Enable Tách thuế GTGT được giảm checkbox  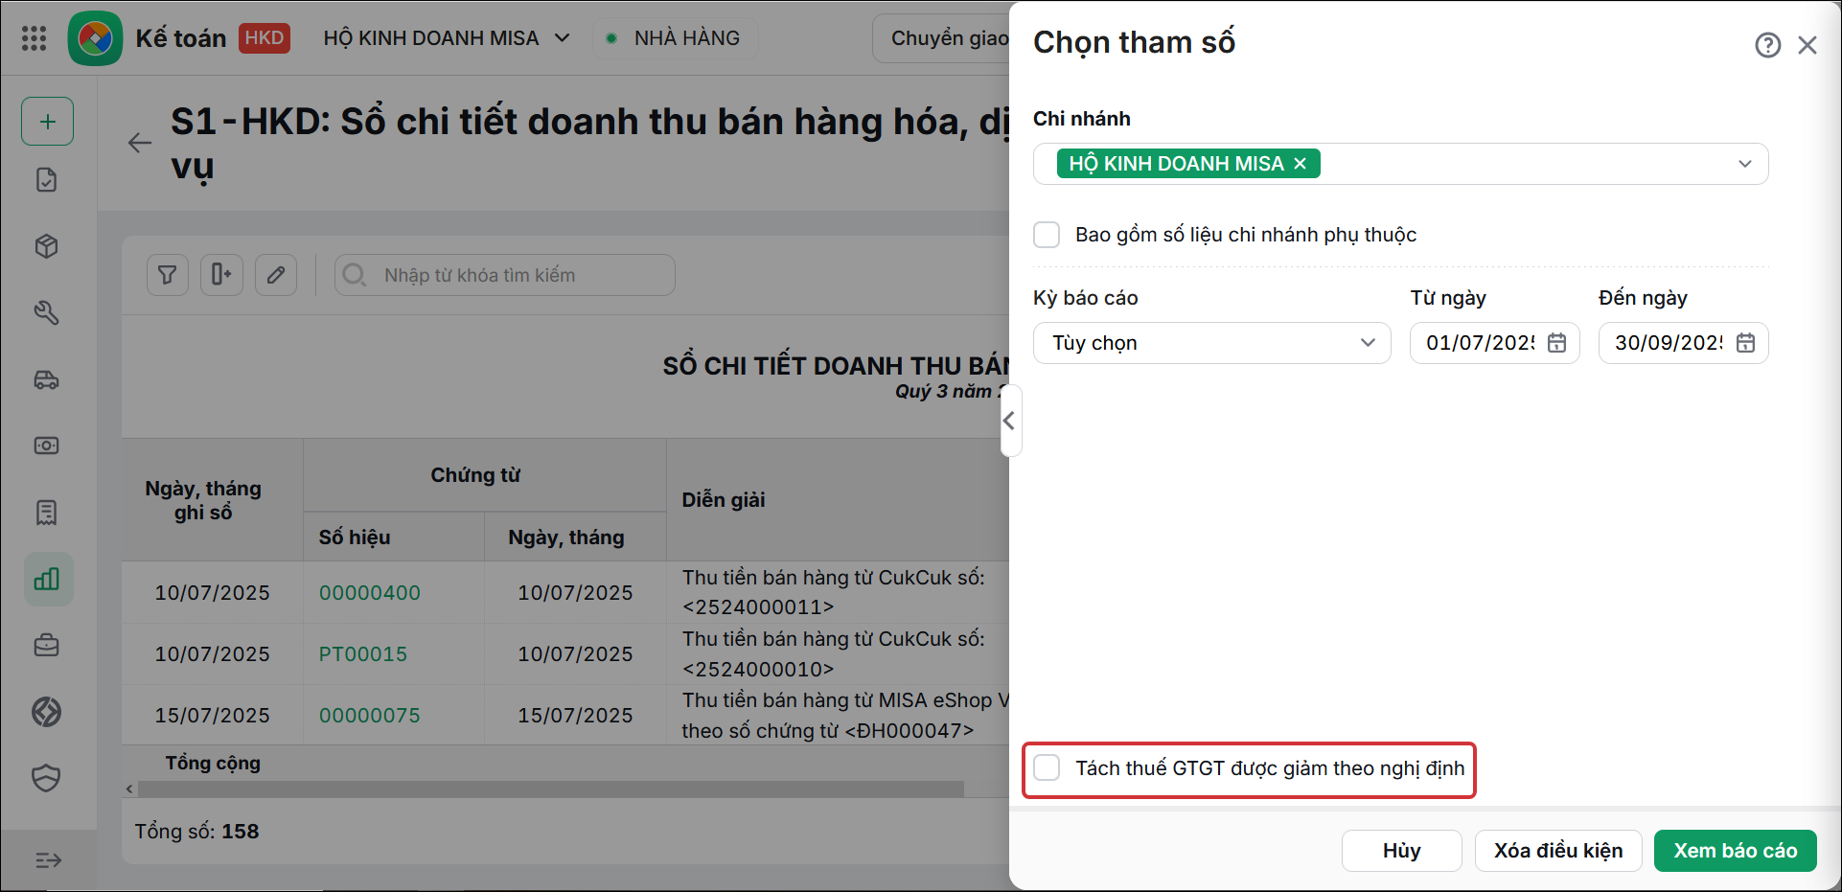pos(1047,767)
